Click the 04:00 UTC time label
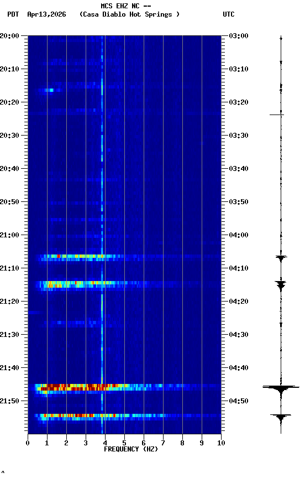 tap(239, 235)
